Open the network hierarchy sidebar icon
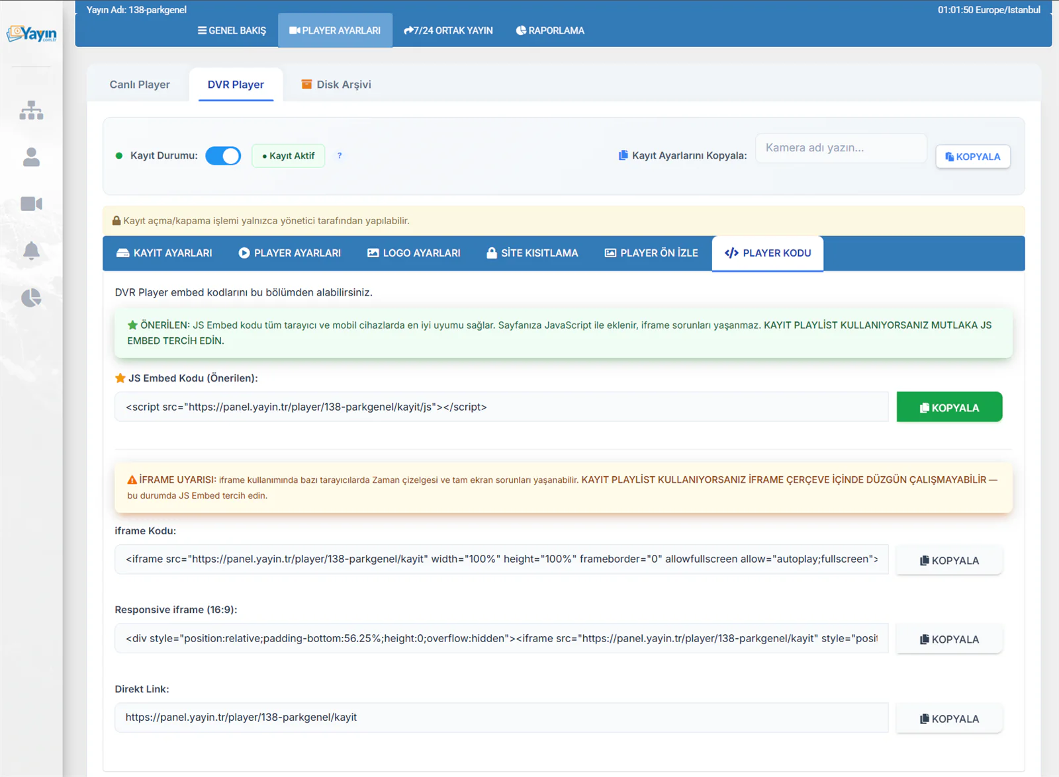Image resolution: width=1059 pixels, height=777 pixels. click(31, 110)
